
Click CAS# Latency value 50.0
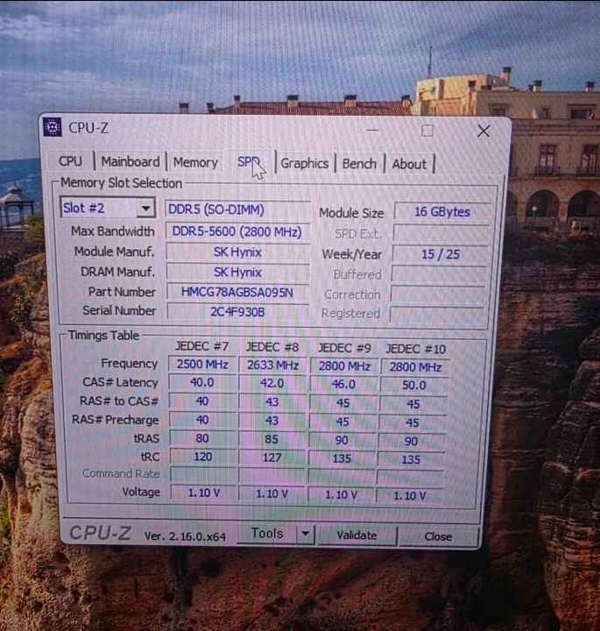[x=413, y=385]
